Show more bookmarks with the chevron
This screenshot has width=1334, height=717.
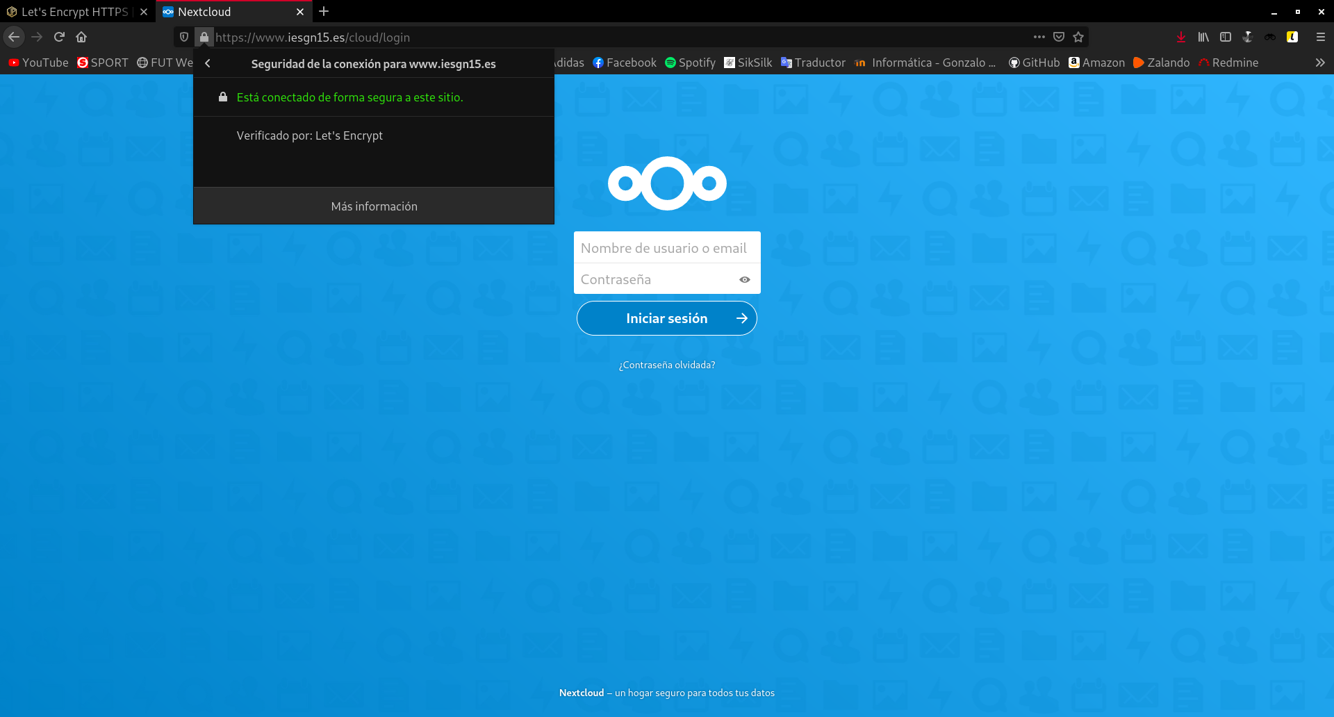[x=1320, y=63]
